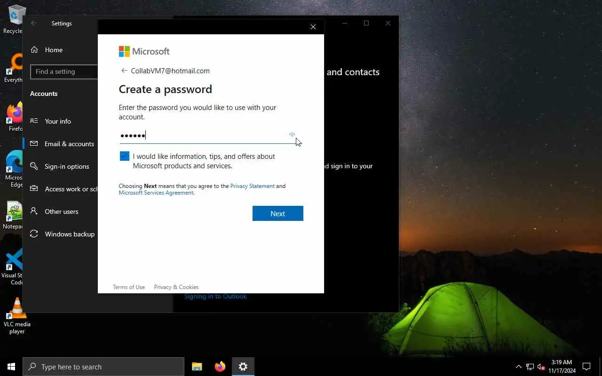This screenshot has height=376, width=602.
Task: Close the Microsoft account dialog
Action: pyautogui.click(x=313, y=27)
